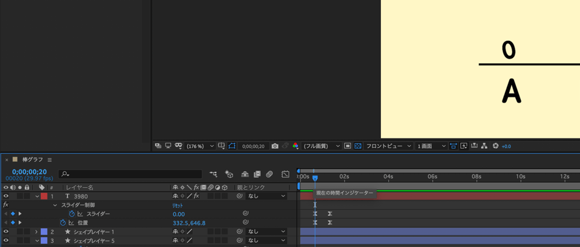
Task: Select the 棒グラフ timeline tab
Action: 32,160
